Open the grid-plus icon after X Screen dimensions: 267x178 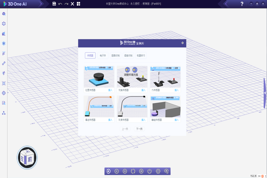click(x=78, y=4)
